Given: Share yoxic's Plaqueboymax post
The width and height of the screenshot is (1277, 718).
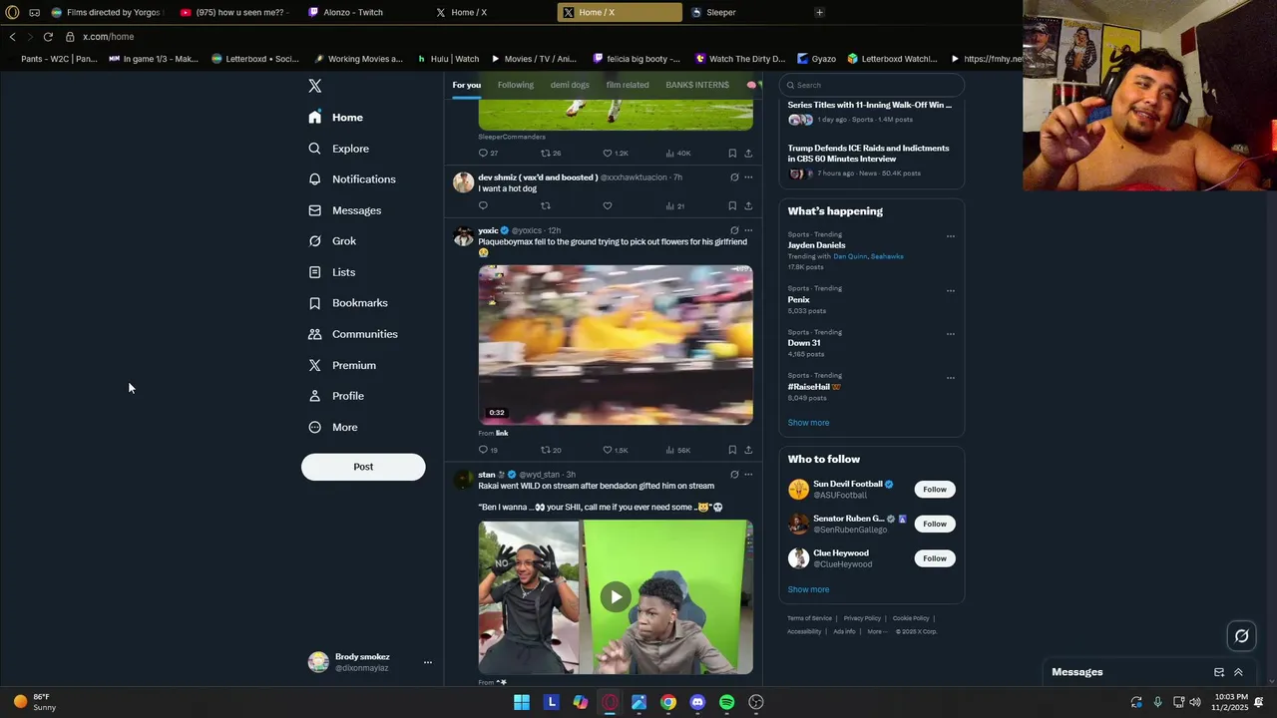Looking at the screenshot, I should [x=748, y=450].
